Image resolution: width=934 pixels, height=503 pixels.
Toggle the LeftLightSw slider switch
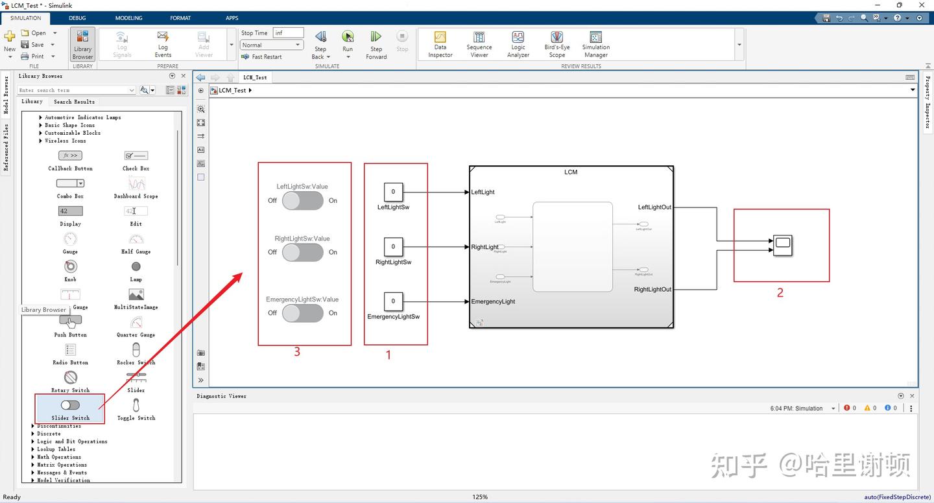pyautogui.click(x=302, y=200)
